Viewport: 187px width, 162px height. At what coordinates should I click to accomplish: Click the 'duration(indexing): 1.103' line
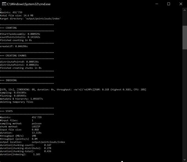[x=20, y=155]
